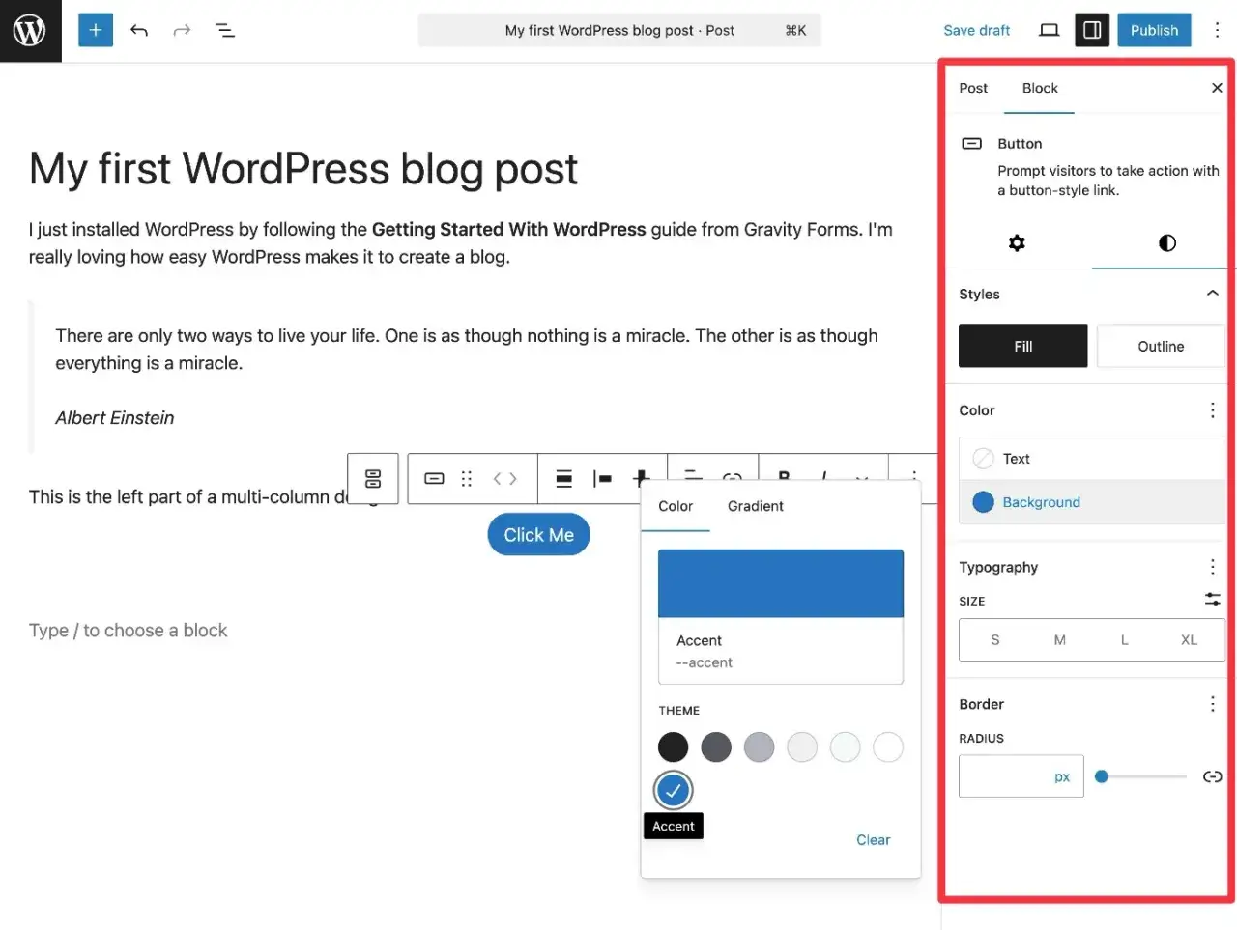
Task: Choose font size L
Action: [x=1124, y=639]
